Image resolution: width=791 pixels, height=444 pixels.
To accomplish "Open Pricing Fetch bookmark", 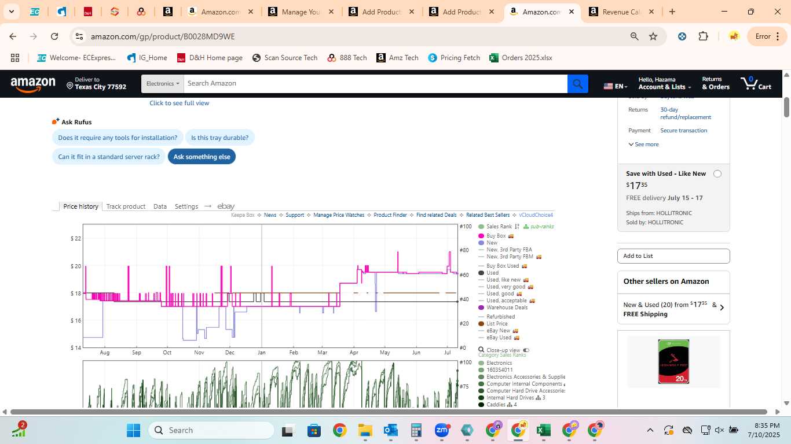I will coord(454,58).
